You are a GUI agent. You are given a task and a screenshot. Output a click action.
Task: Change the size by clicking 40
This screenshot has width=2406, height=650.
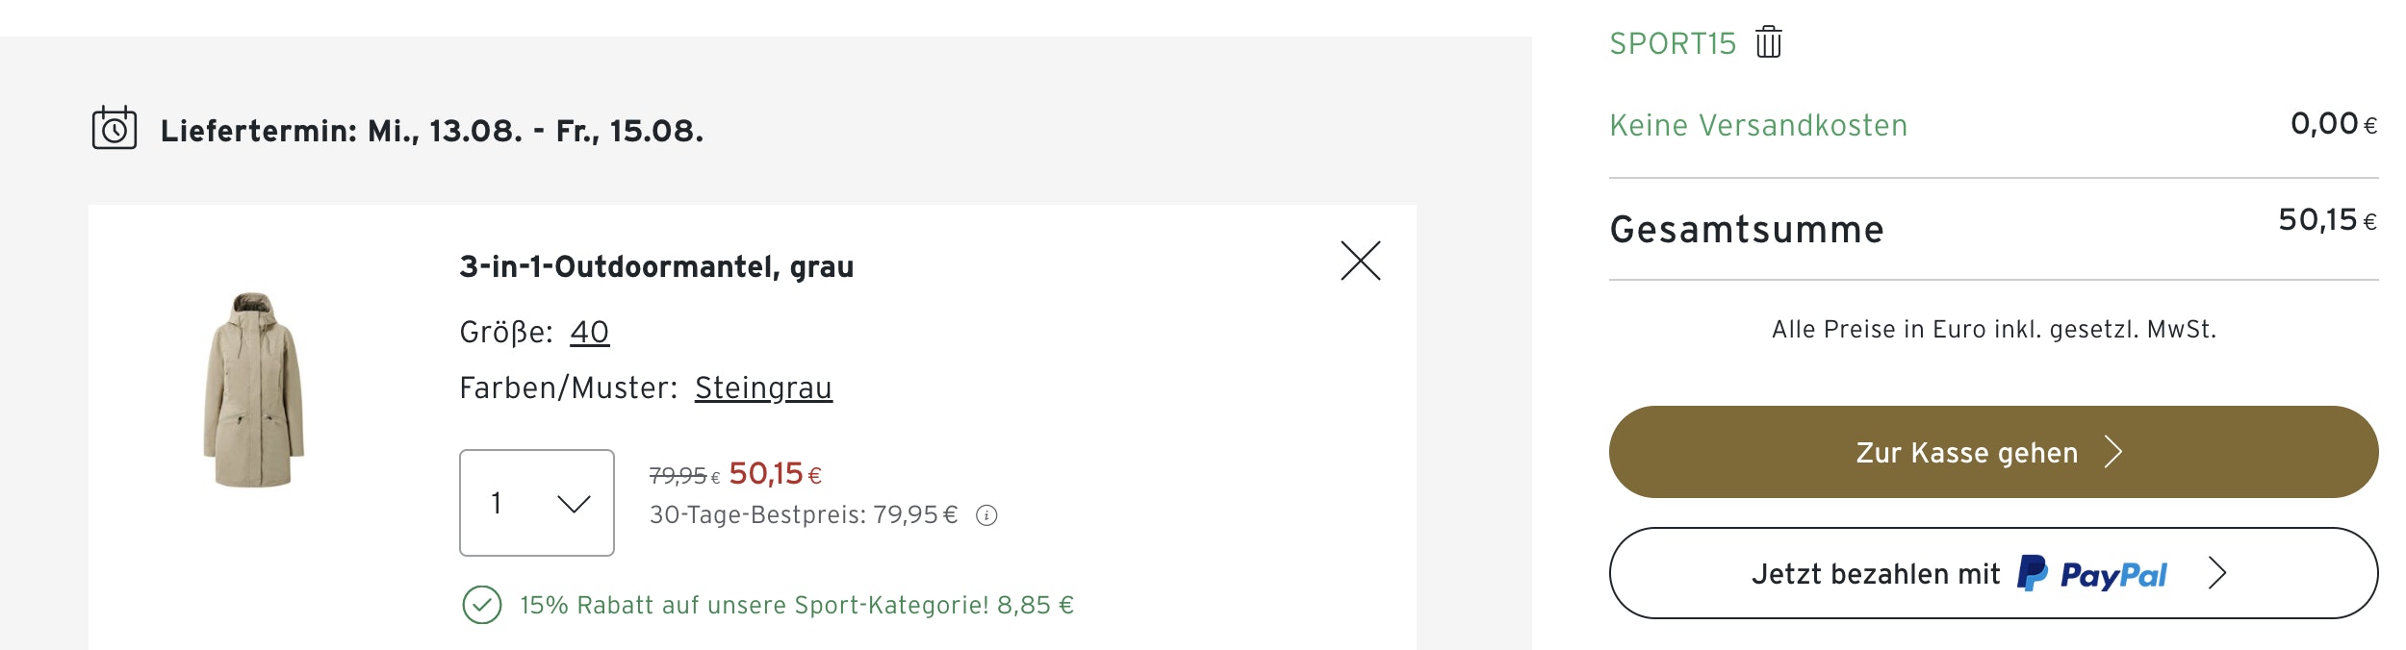[x=589, y=333]
